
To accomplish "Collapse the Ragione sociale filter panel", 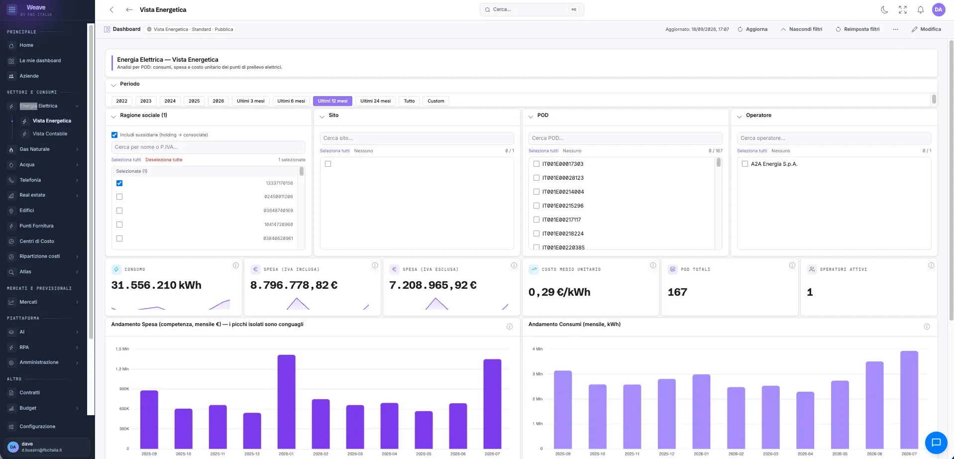I will pos(113,116).
